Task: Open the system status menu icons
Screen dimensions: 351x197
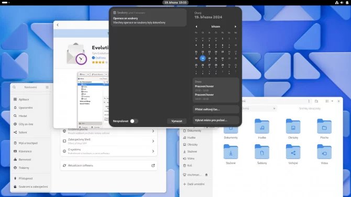Action: coord(342,3)
